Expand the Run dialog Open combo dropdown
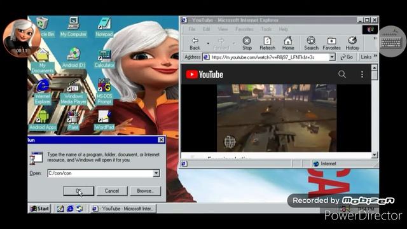Image resolution: width=407 pixels, height=229 pixels. pyautogui.click(x=156, y=173)
